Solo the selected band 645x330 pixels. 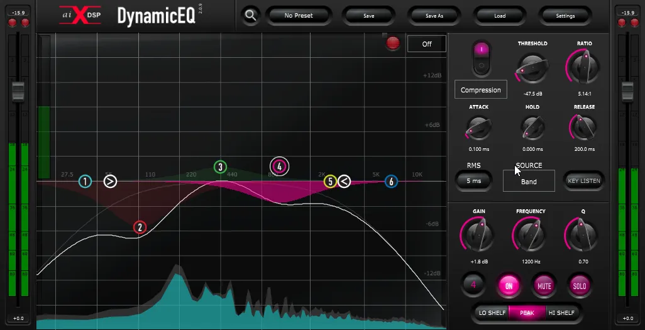[x=580, y=287]
